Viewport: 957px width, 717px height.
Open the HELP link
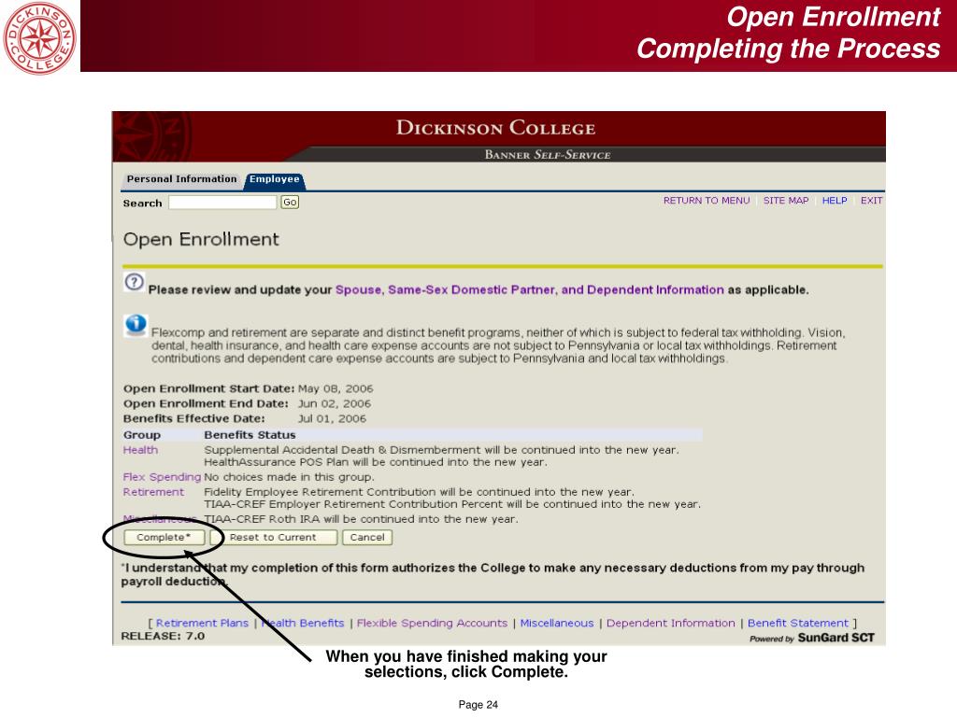click(x=835, y=201)
